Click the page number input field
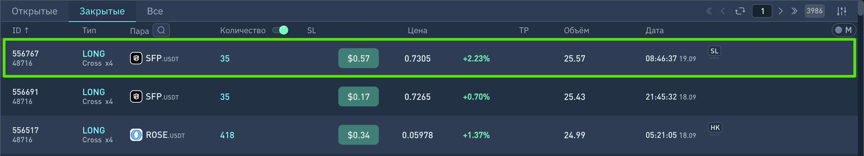This screenshot has width=864, height=156. (x=762, y=11)
